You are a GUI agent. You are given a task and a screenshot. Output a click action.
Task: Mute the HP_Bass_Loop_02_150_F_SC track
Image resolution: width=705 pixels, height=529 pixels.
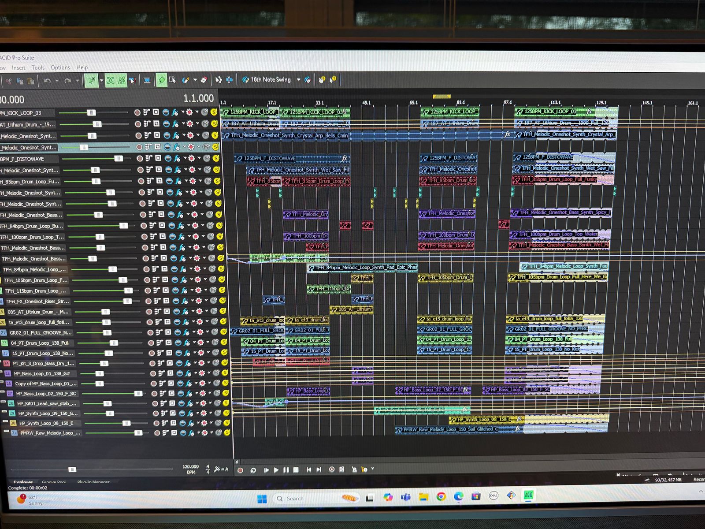[x=216, y=393]
